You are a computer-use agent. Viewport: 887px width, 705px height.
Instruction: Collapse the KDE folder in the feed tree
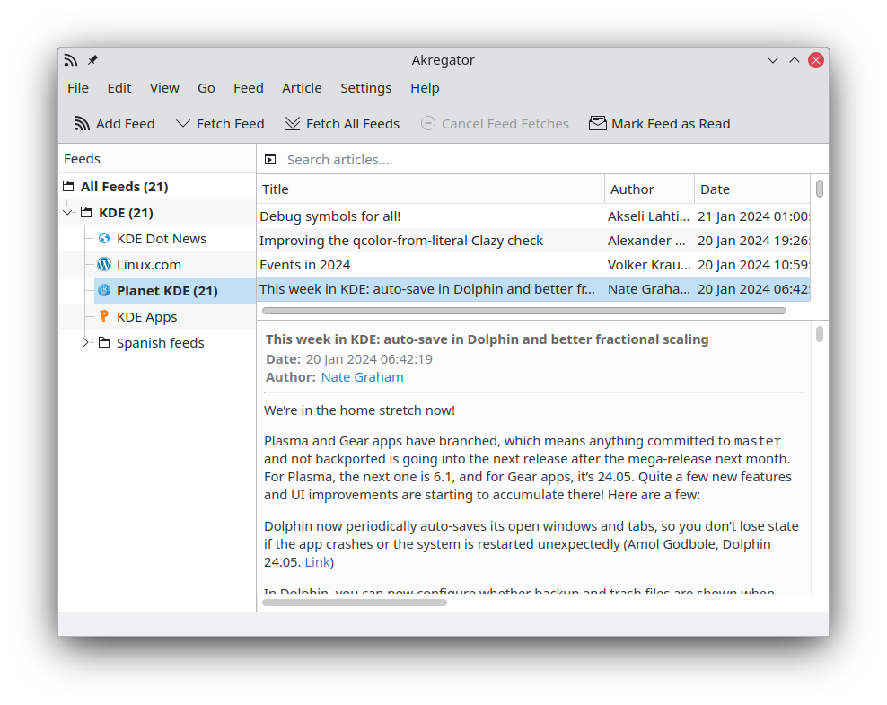point(67,213)
